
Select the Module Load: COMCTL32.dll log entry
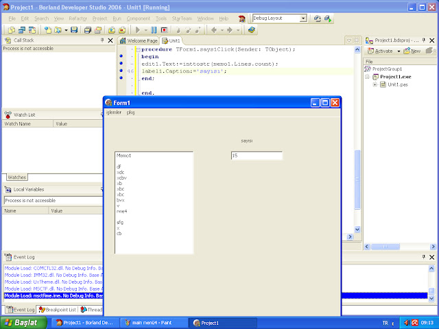pos(54,268)
